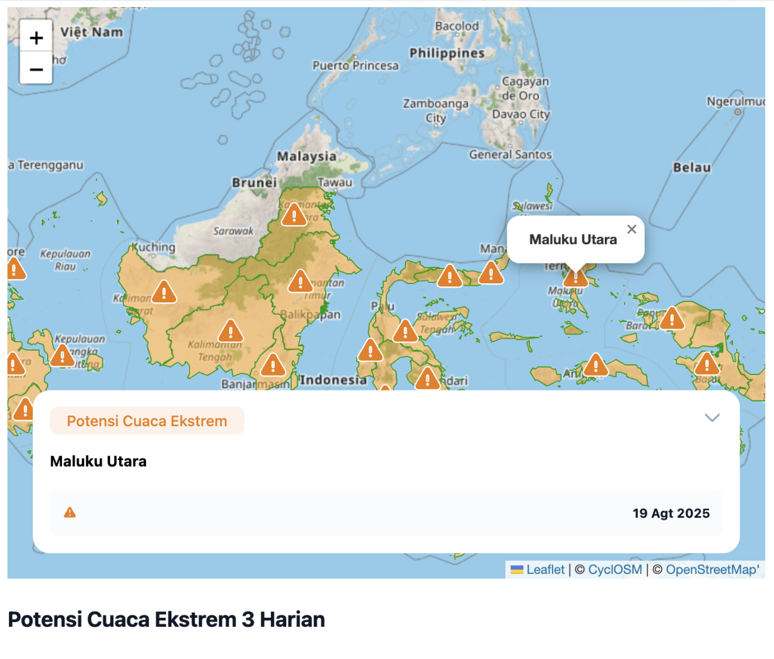Click the Sulawesi Tengah warning marker
The height and width of the screenshot is (659, 774).
click(405, 330)
